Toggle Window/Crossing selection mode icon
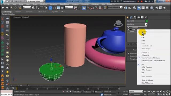 click(45, 8)
